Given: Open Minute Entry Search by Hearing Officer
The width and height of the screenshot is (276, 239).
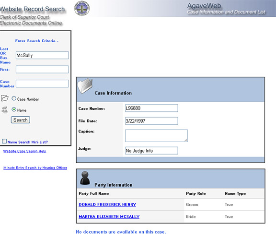Looking at the screenshot, I should (x=35, y=168).
